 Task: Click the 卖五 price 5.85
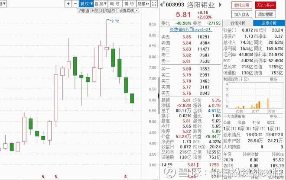pos(187,37)
